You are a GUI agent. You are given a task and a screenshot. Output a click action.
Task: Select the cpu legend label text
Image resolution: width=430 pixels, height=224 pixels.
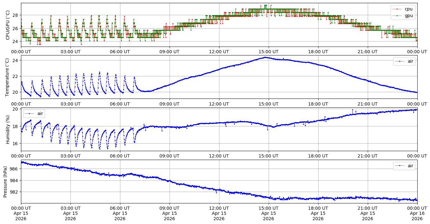point(409,9)
